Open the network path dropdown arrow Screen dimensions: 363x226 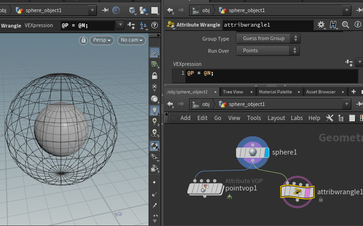[347, 104]
